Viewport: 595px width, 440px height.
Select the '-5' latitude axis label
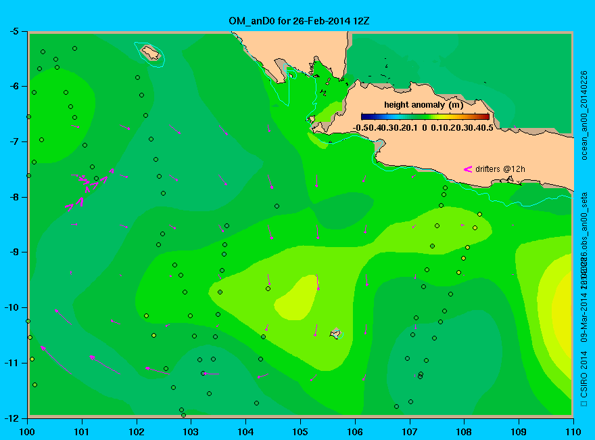tap(14, 32)
